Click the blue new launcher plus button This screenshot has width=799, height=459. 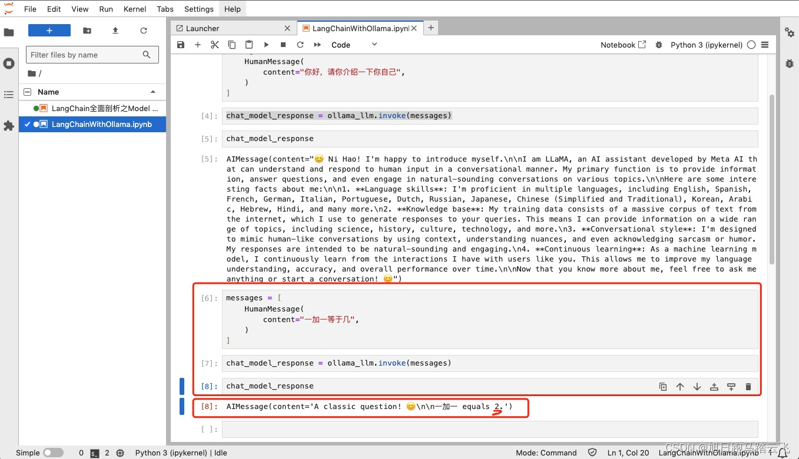[x=49, y=31]
